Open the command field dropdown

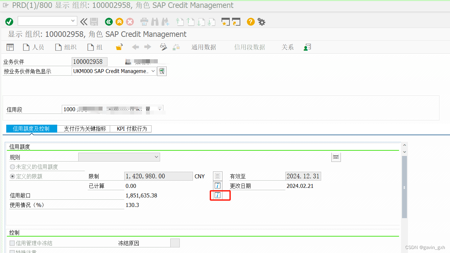[x=73, y=21]
